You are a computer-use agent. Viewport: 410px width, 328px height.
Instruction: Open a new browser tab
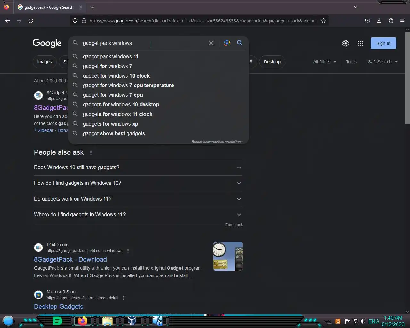point(93,7)
